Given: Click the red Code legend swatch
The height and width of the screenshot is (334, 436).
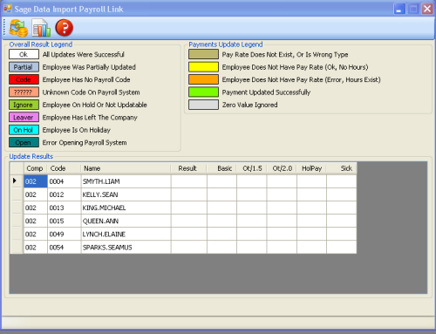Looking at the screenshot, I should tap(24, 79).
